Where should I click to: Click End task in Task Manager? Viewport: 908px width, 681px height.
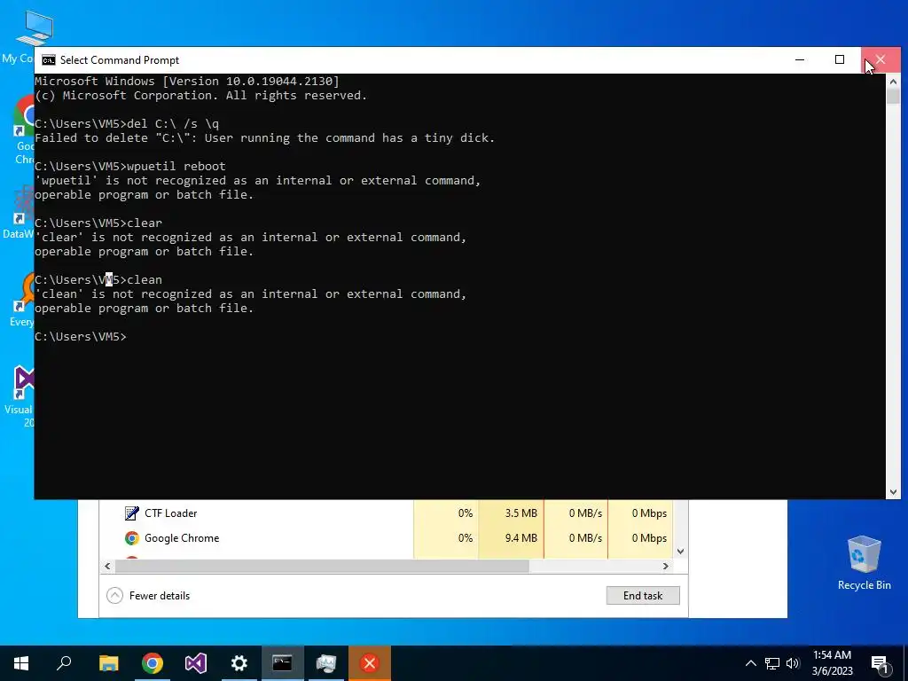click(643, 595)
